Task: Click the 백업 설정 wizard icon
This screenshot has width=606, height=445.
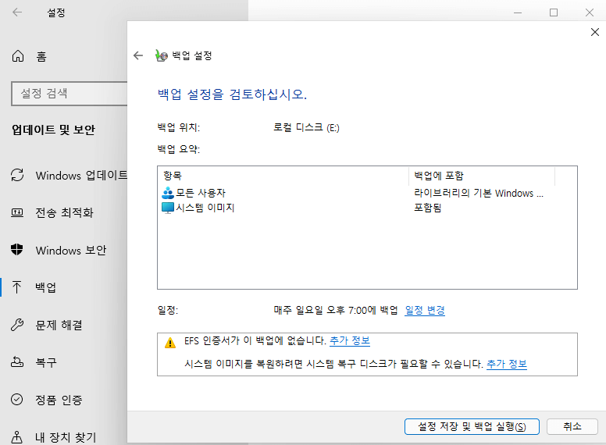Action: [161, 55]
